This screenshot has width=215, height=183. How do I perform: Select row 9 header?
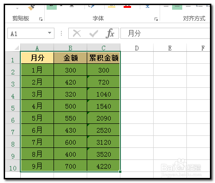pos(13,154)
